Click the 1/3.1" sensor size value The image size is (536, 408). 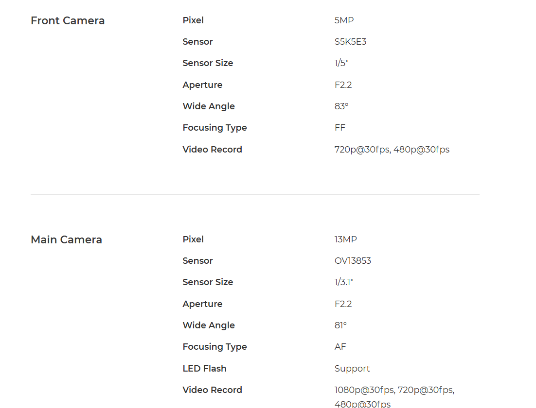coord(344,282)
